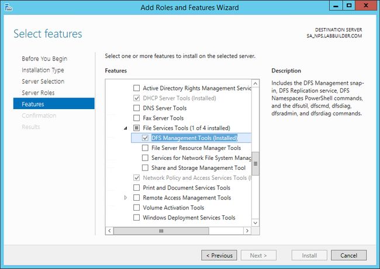This screenshot has width=380, height=269.
Task: Click the Install button
Action: tap(309, 255)
